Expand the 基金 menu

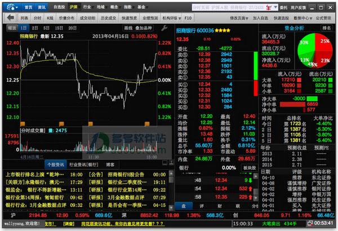click(x=142, y=7)
